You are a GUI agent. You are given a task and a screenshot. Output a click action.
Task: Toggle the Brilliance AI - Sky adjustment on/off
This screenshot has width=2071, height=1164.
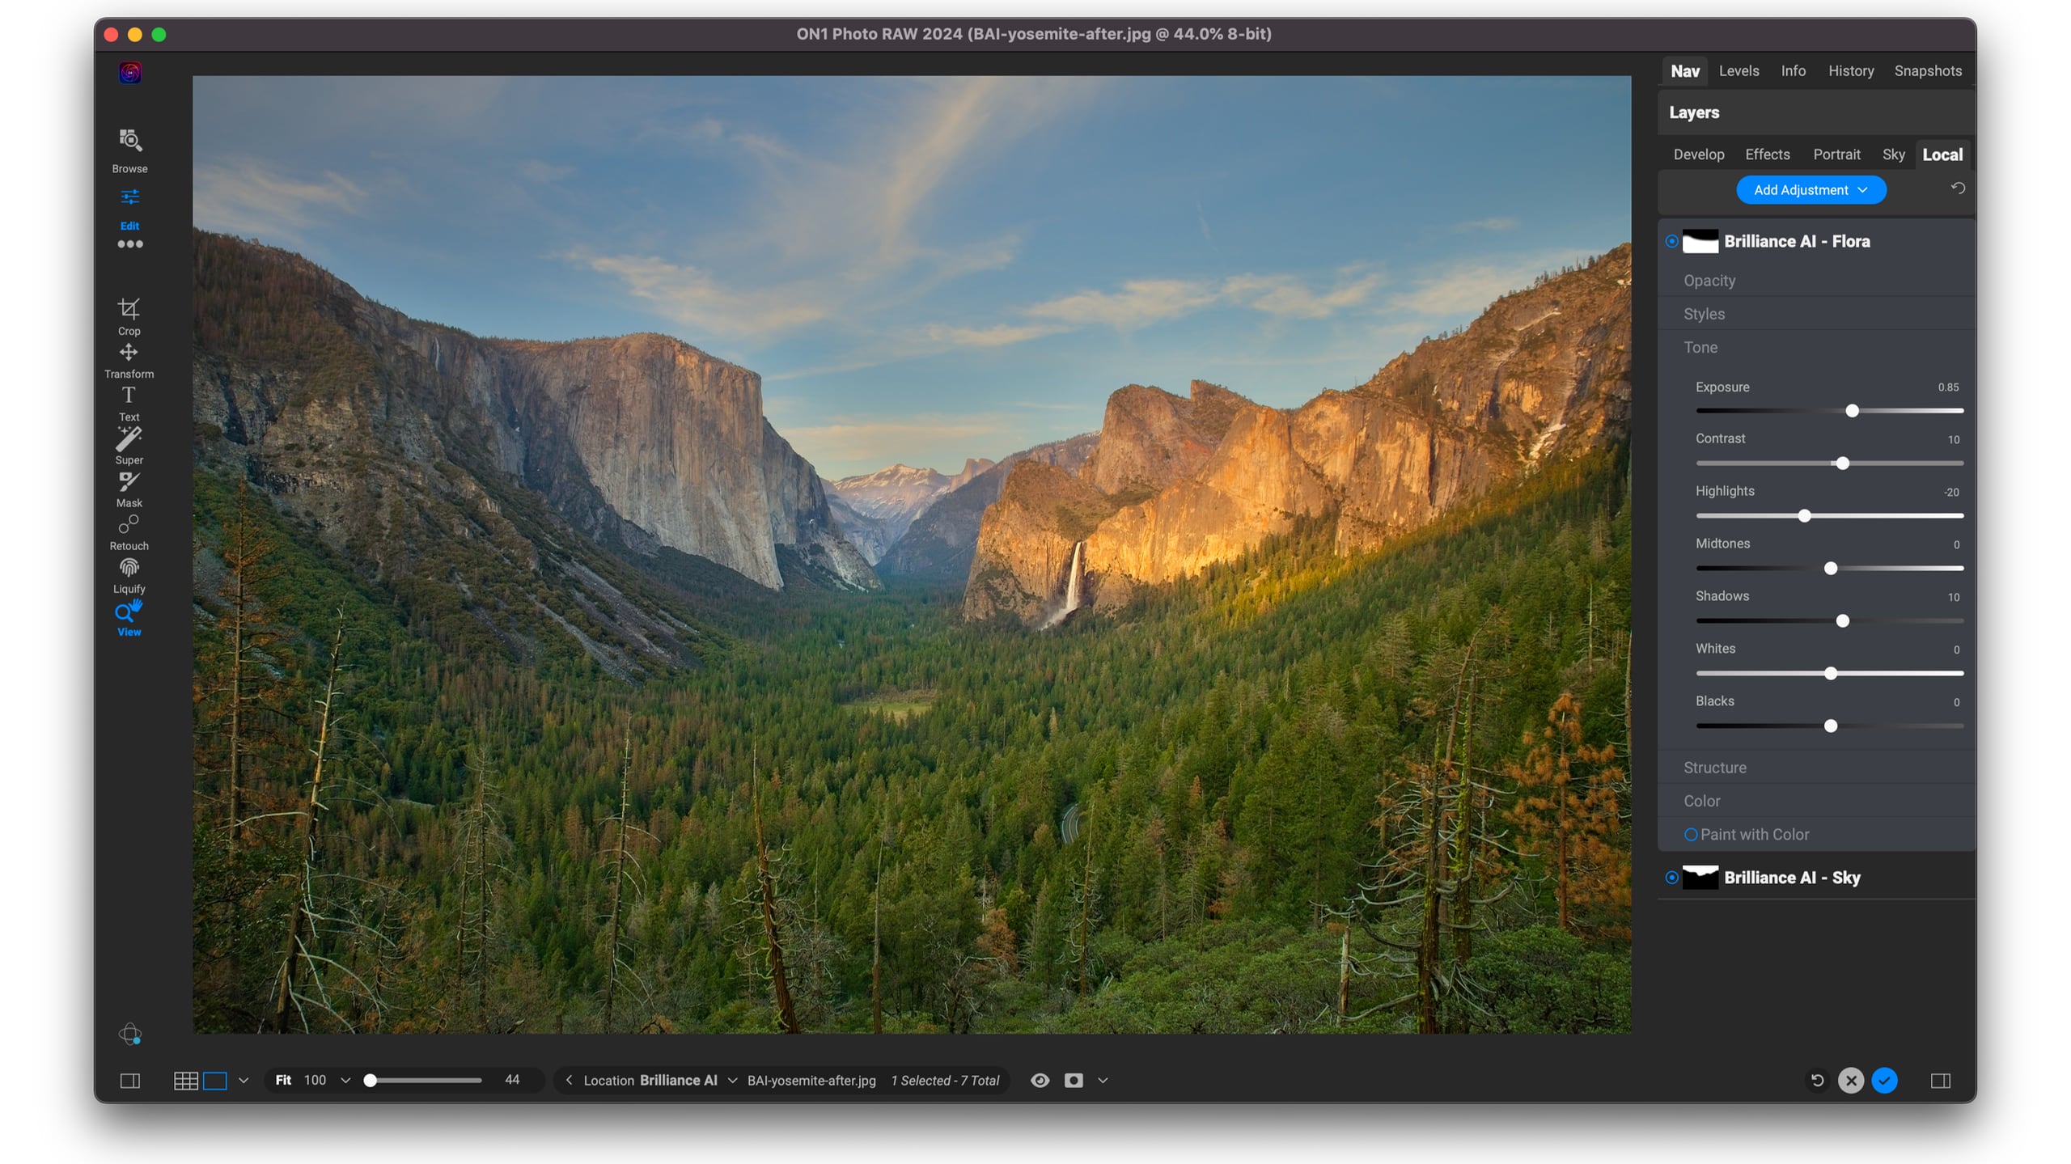(x=1671, y=878)
